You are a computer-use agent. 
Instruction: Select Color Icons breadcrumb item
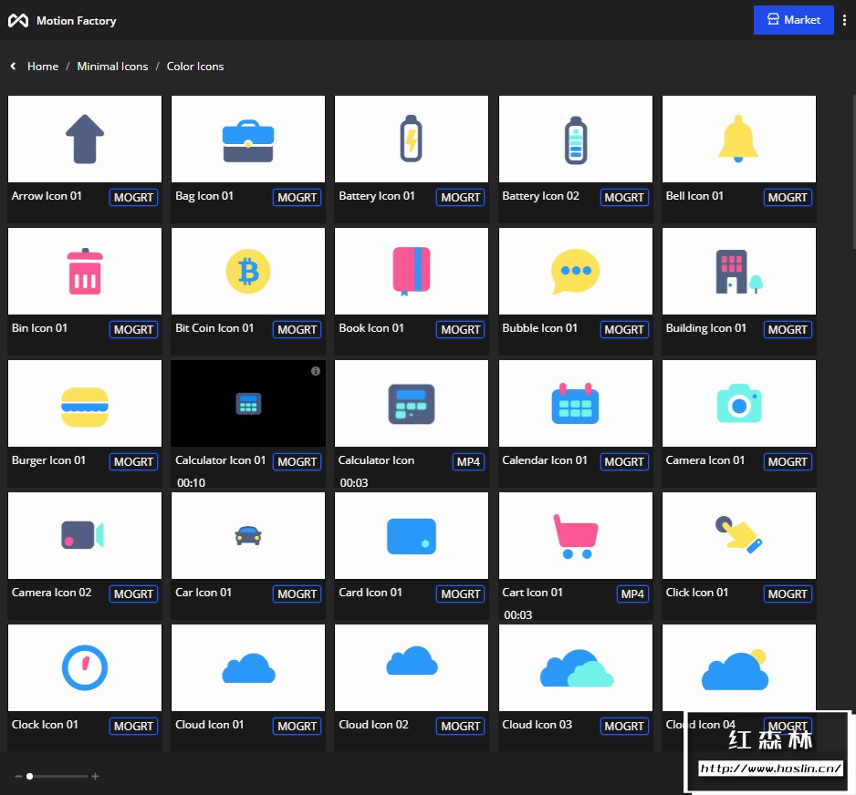(x=195, y=66)
